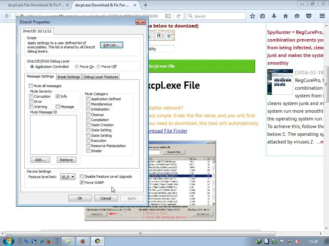Uncheck Force WARP option
This screenshot has width=329, height=246.
pos(82,182)
